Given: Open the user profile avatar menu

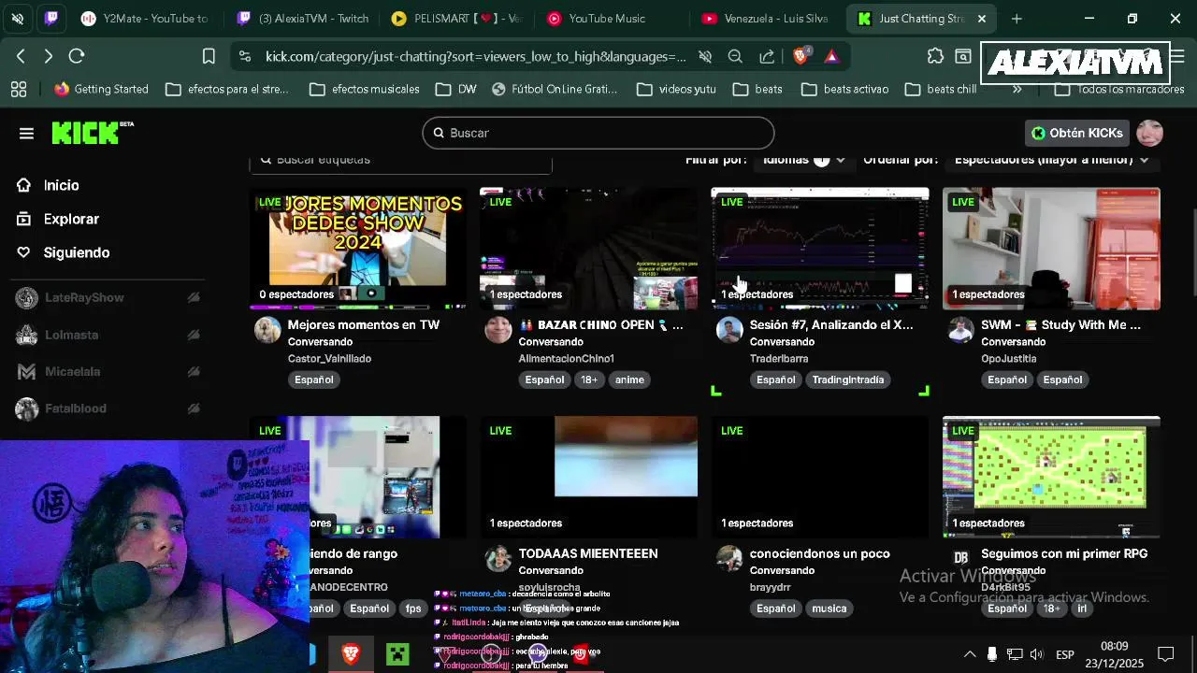Looking at the screenshot, I should (1149, 133).
